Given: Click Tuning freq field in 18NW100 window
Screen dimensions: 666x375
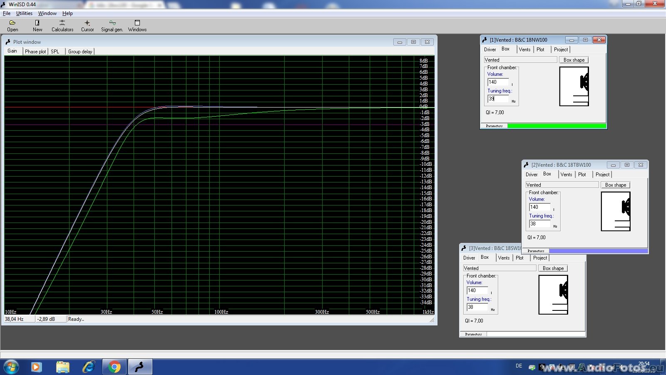Looking at the screenshot, I should (x=498, y=99).
